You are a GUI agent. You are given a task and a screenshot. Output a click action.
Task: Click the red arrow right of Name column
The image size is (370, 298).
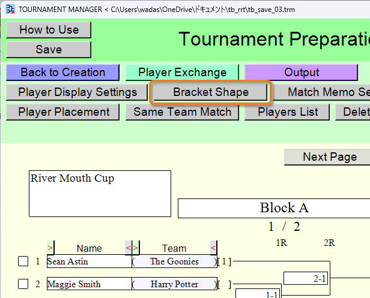(128, 248)
